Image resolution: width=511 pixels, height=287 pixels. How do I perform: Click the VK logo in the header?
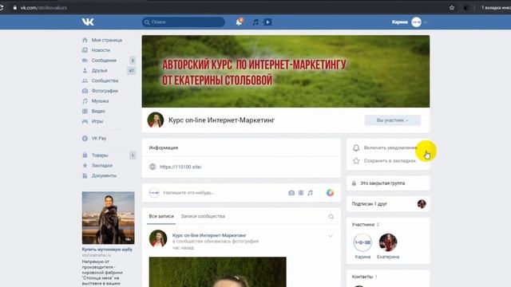(x=88, y=22)
